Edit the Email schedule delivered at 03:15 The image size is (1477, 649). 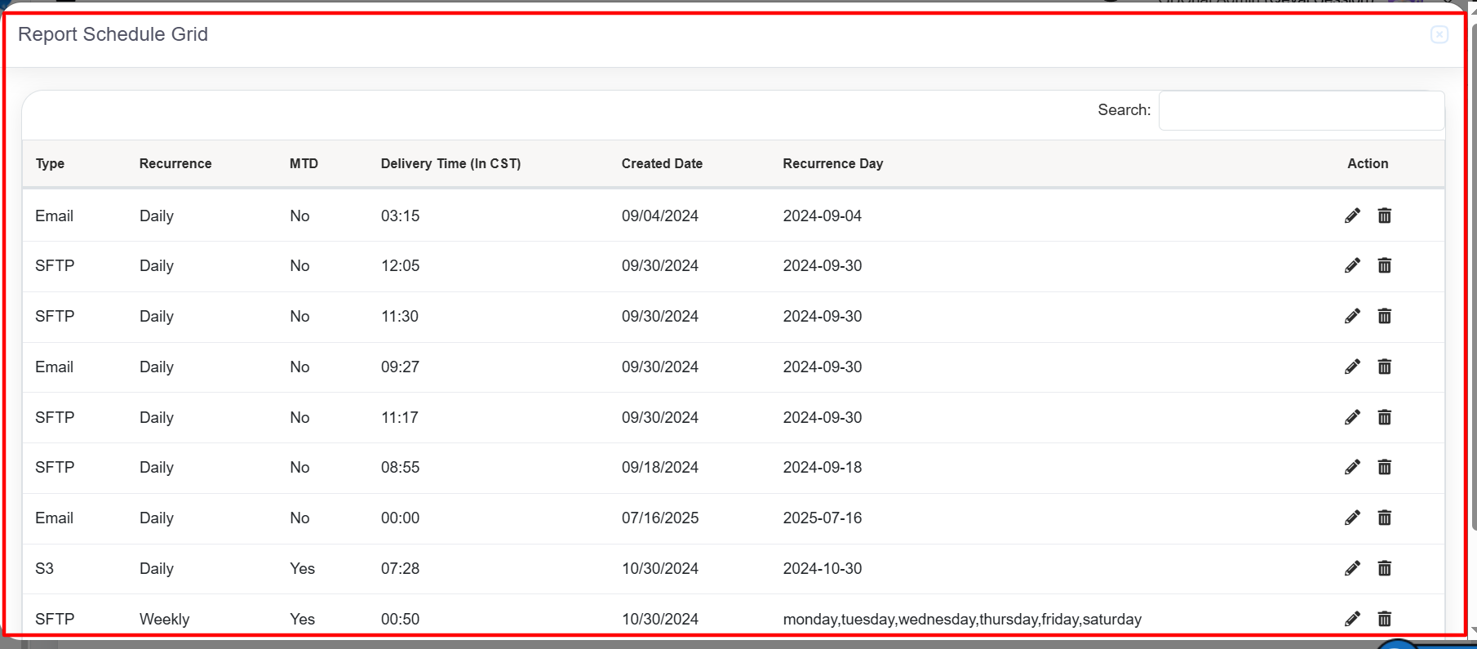point(1352,216)
